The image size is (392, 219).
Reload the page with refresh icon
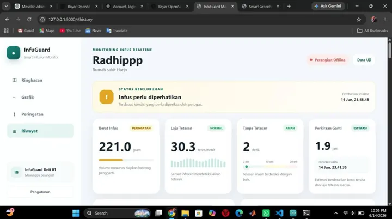(29, 19)
